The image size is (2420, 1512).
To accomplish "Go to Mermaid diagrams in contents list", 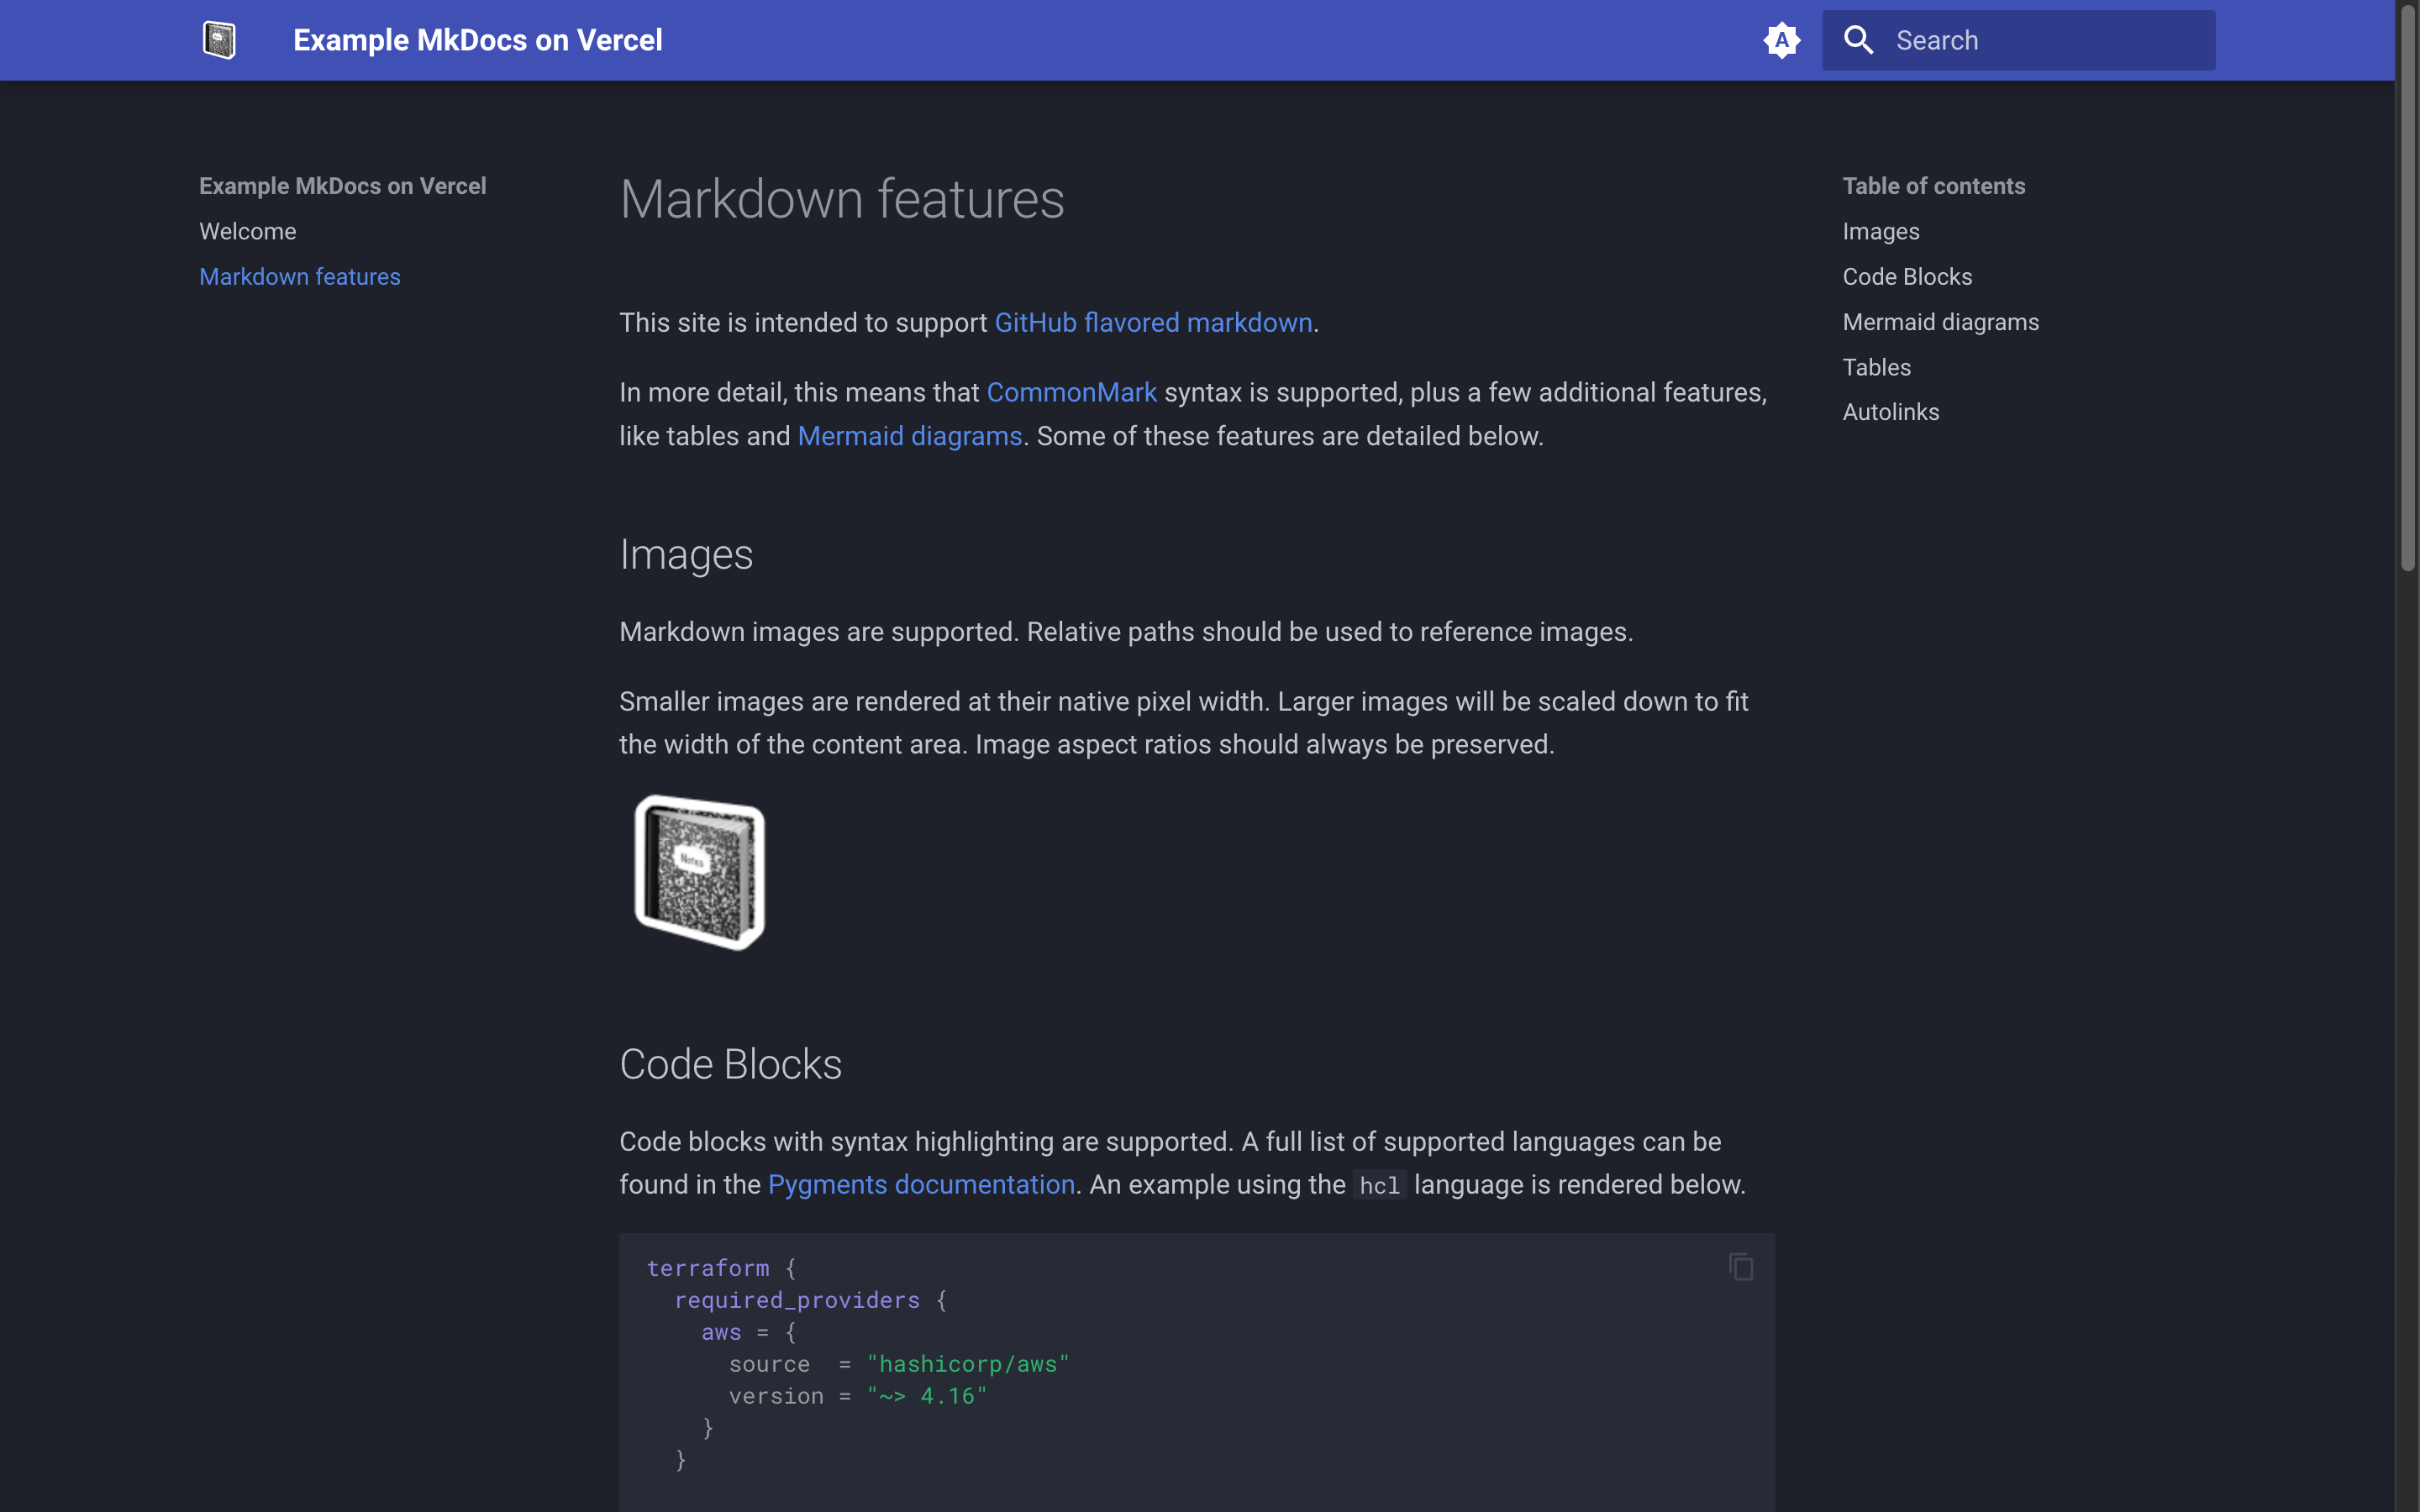I will (1939, 322).
